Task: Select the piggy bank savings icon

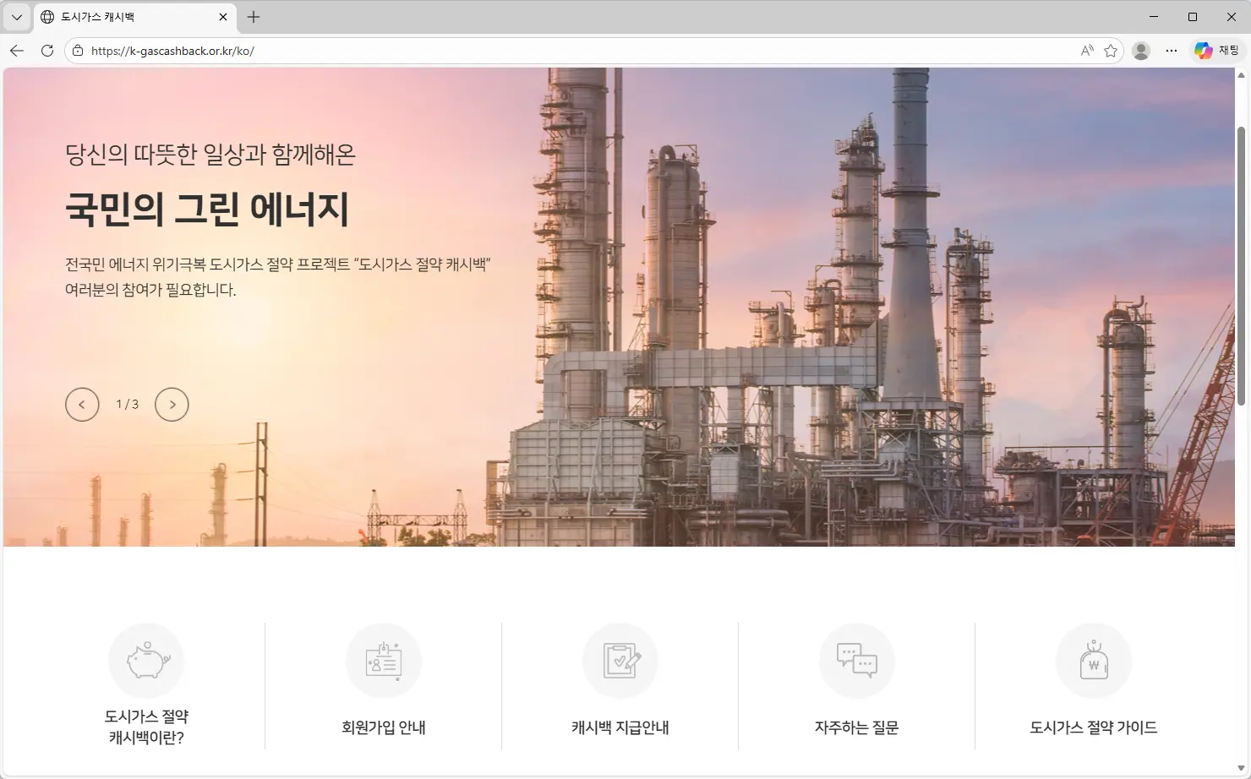Action: tap(146, 661)
